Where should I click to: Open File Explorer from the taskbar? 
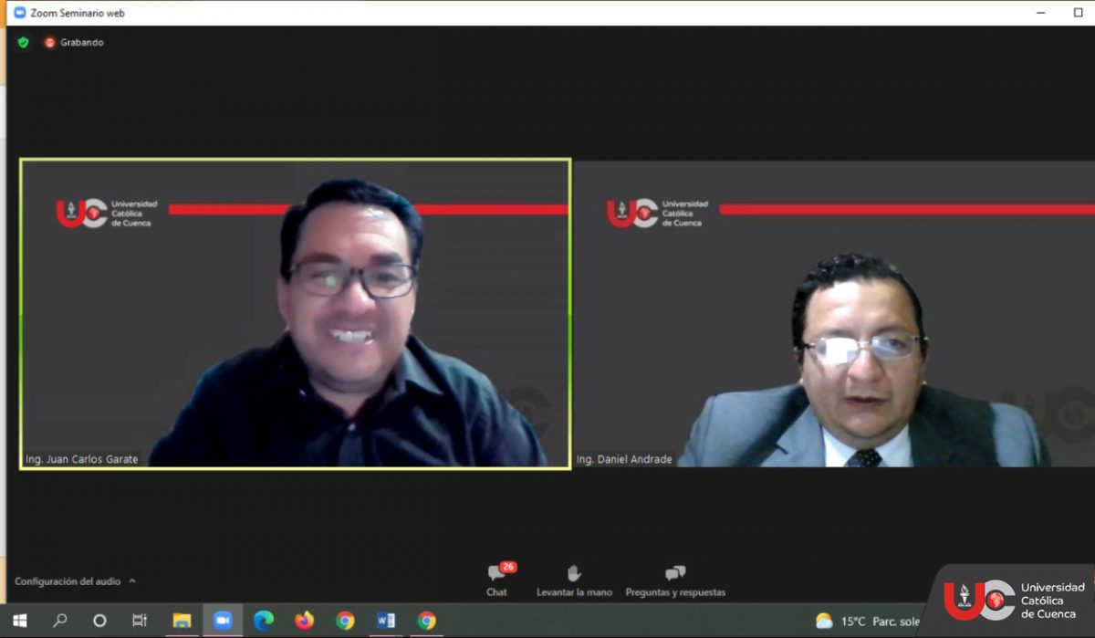(x=182, y=621)
